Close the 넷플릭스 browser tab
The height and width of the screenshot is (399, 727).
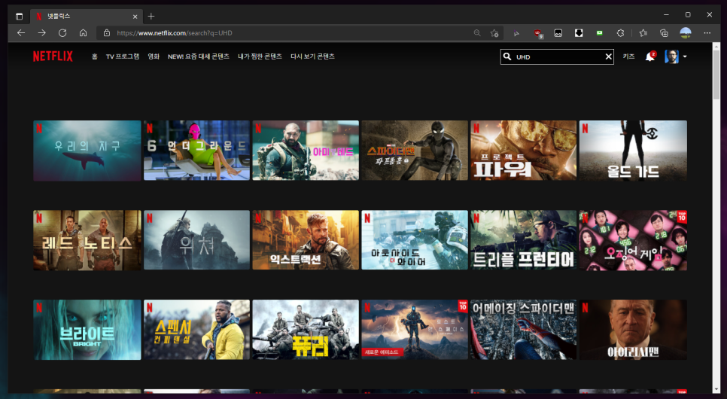[135, 17]
